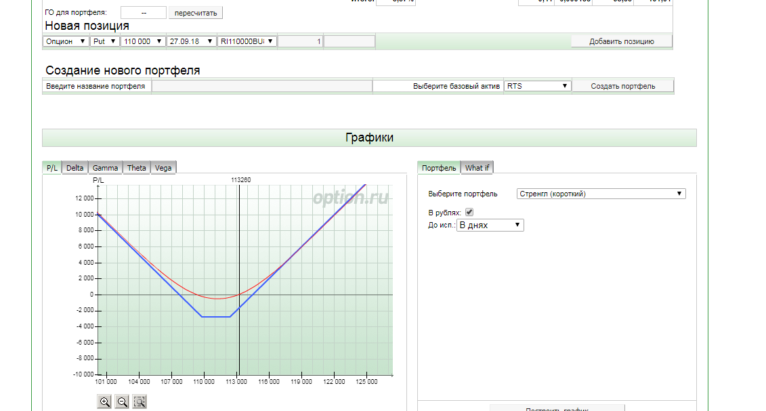Focus the empty price field beside quantity
Image resolution: width=766 pixels, height=411 pixels.
[349, 41]
